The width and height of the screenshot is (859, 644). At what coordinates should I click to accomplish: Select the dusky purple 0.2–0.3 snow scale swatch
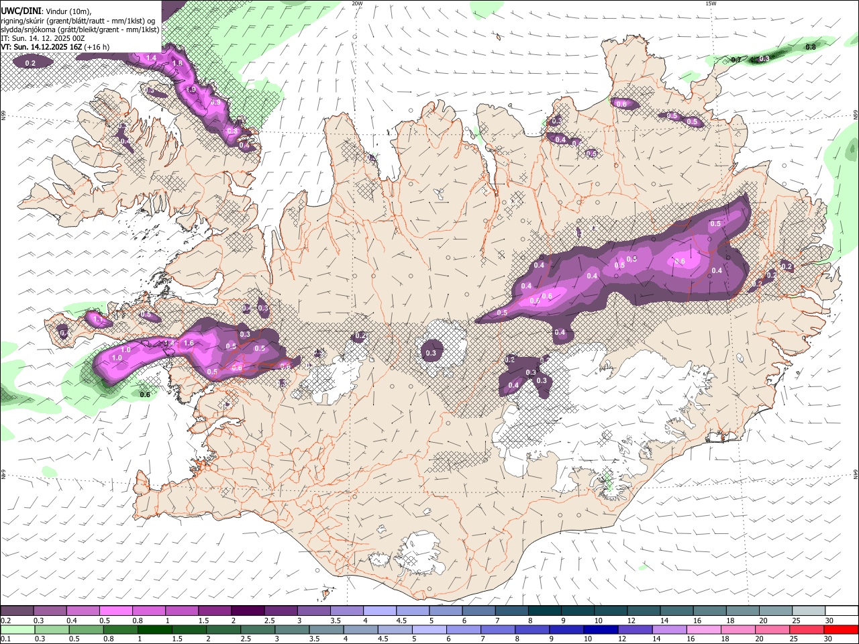[17, 610]
